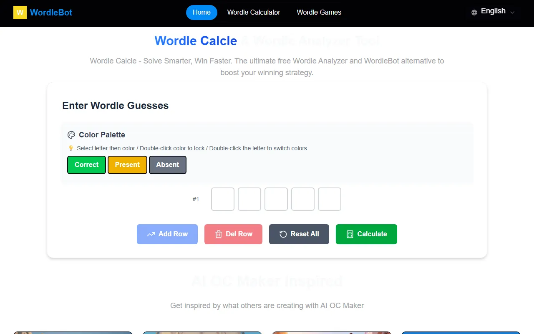The image size is (534, 334).
Task: Select the green Correct color swatch
Action: pos(86,165)
